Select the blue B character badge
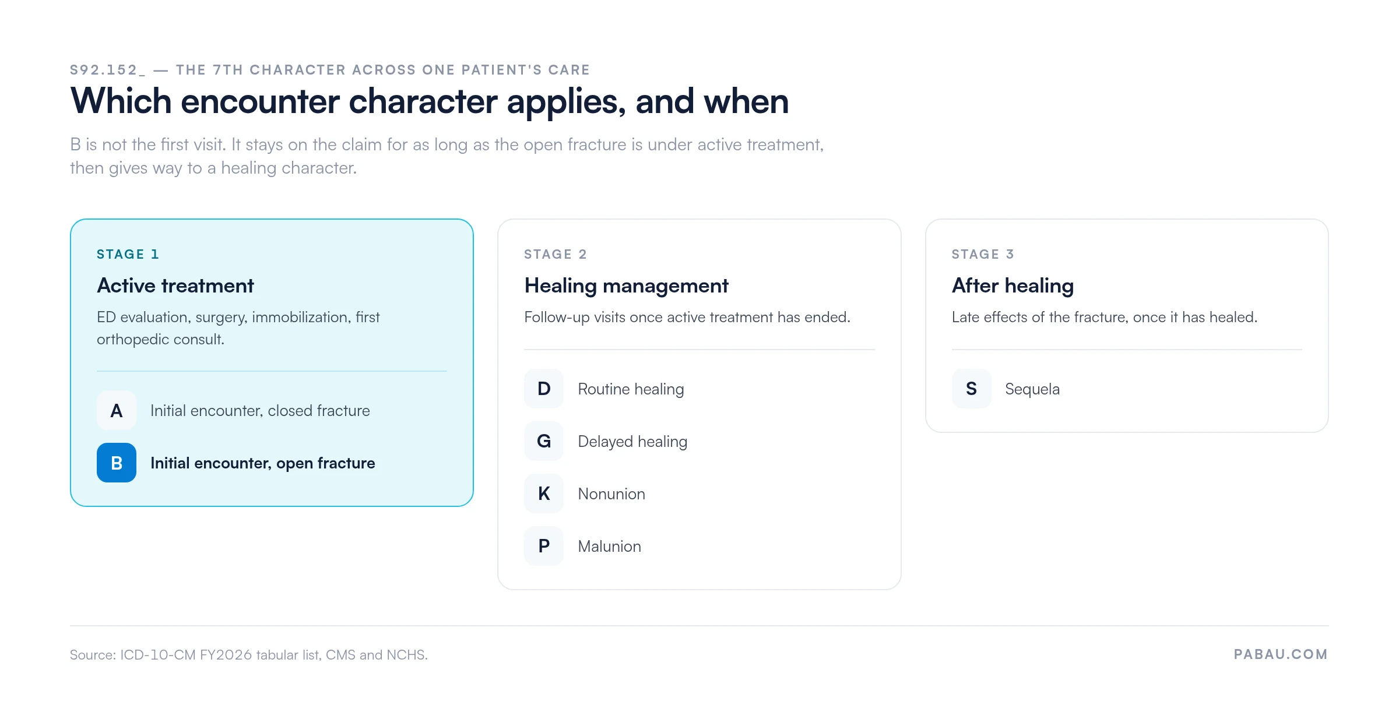 [117, 463]
